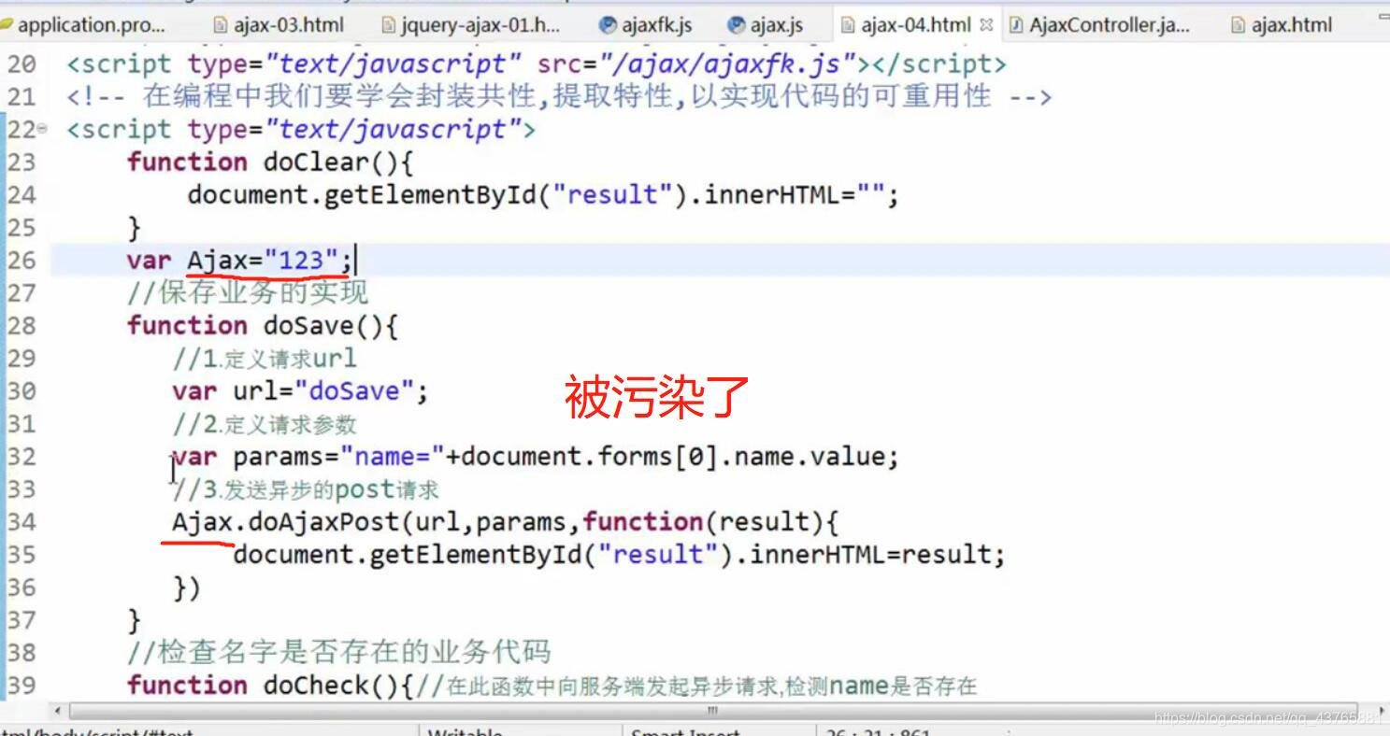Select the active ajax-04.html tab
Image resolution: width=1390 pixels, height=736 pixels.
click(916, 25)
